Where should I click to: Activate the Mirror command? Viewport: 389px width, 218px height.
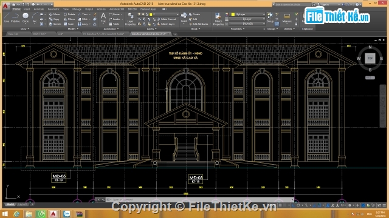(x=69, y=19)
